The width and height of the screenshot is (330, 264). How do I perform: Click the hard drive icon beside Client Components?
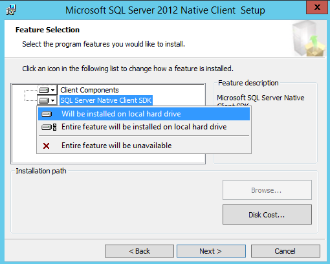[x=44, y=90]
